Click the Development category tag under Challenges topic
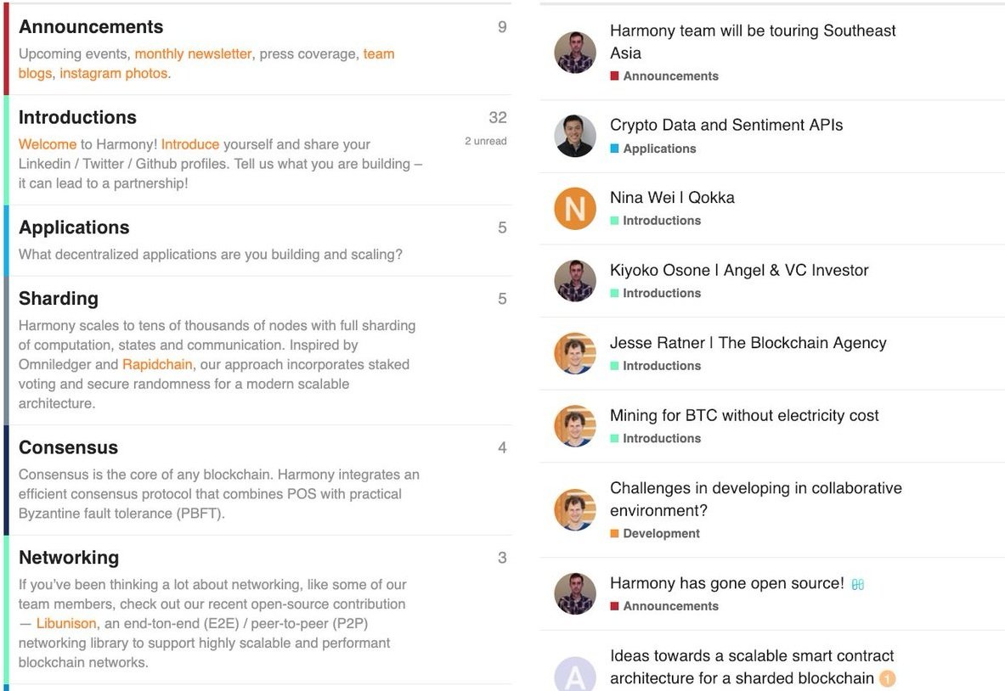The height and width of the screenshot is (691, 1005). (x=661, y=534)
